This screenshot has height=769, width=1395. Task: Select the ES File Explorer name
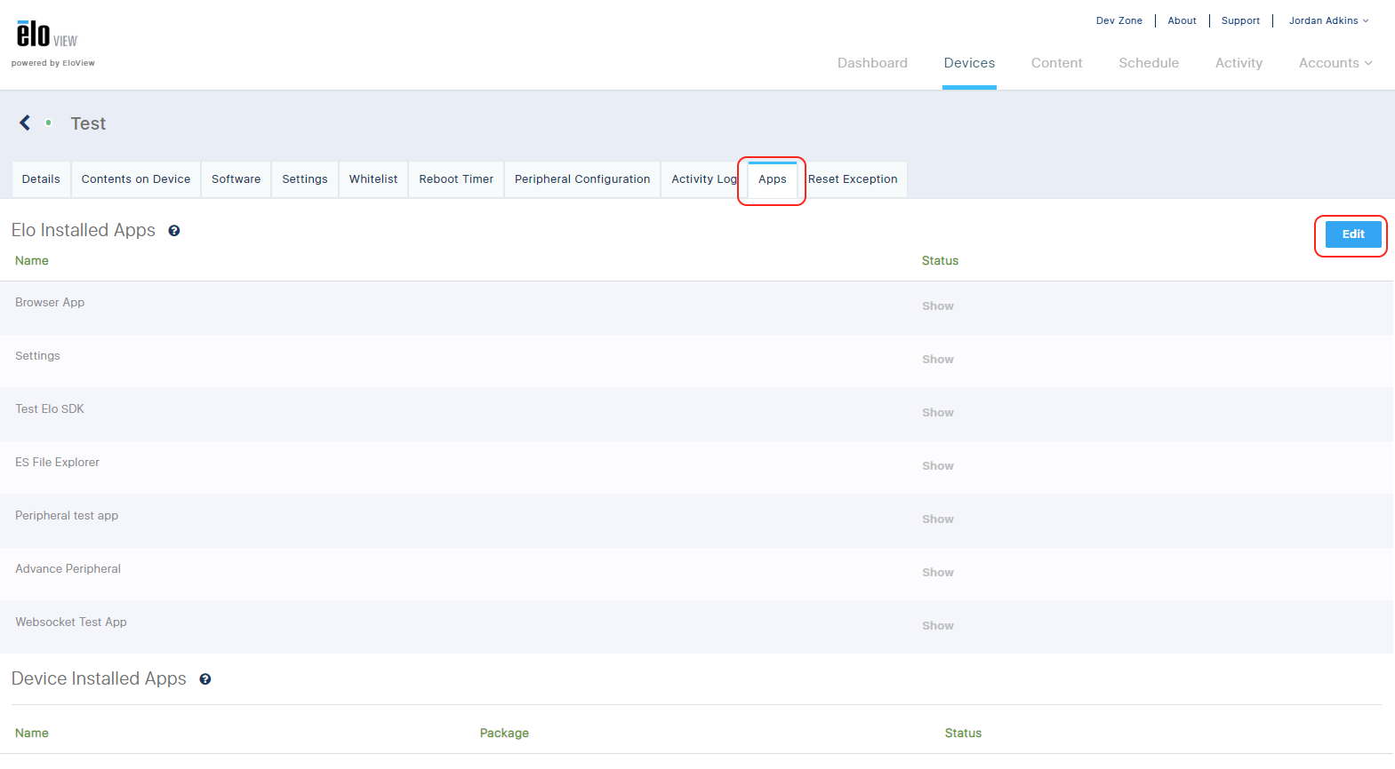pyautogui.click(x=57, y=463)
